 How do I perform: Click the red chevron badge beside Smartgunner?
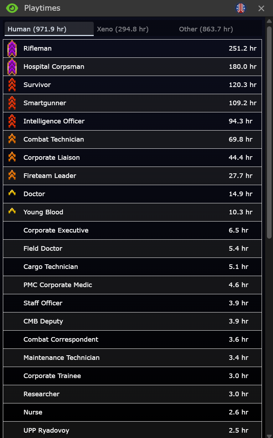[12, 103]
